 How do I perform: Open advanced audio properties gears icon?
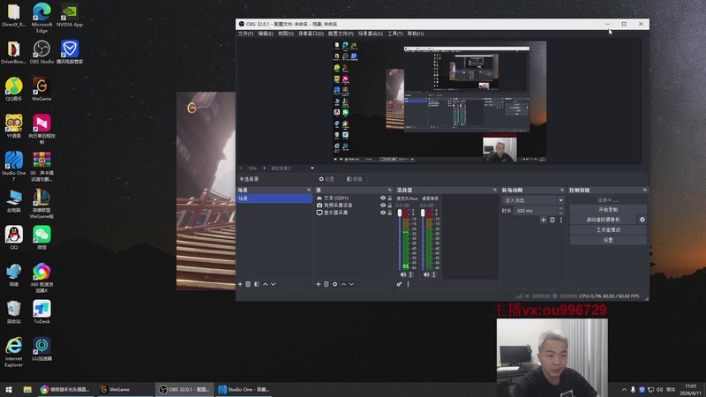tap(399, 284)
